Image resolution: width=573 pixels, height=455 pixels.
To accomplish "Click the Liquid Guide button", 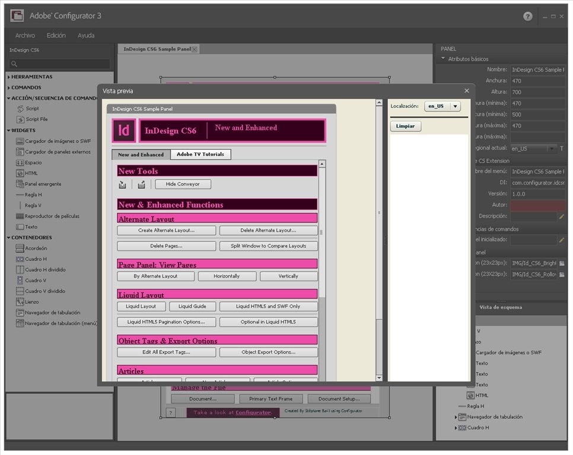I will pyautogui.click(x=192, y=306).
